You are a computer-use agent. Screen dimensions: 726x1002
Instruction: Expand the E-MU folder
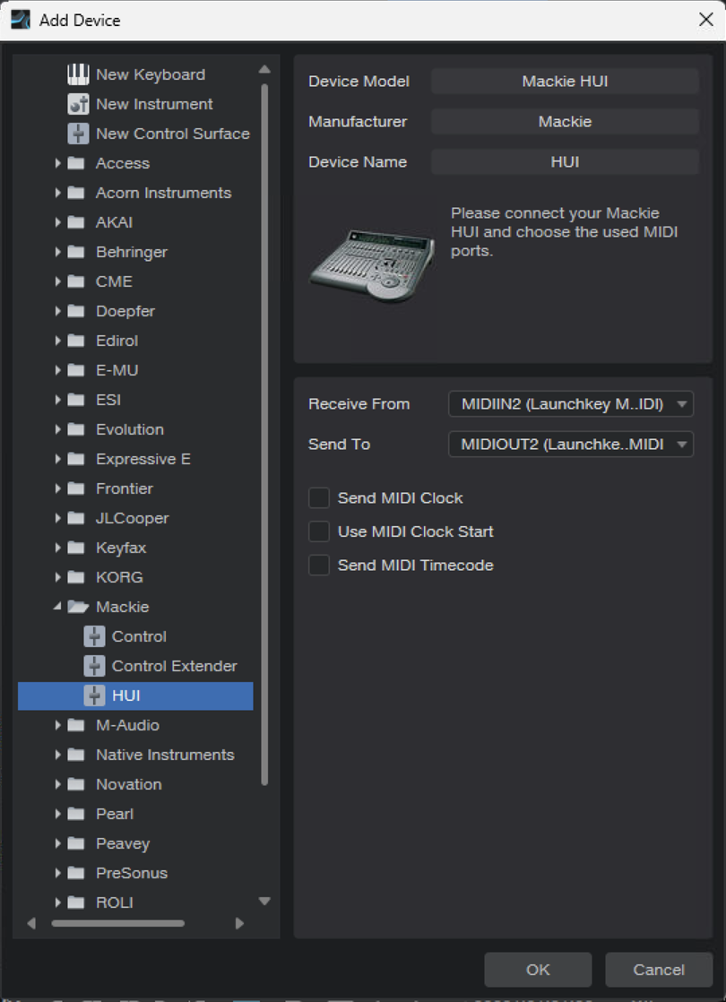[57, 370]
